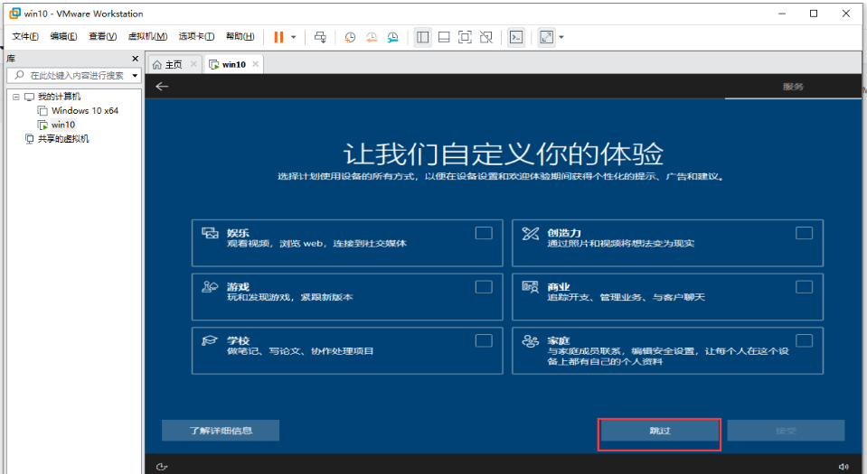Send Ctrl+Alt+Del to the virtual machine

coord(320,37)
